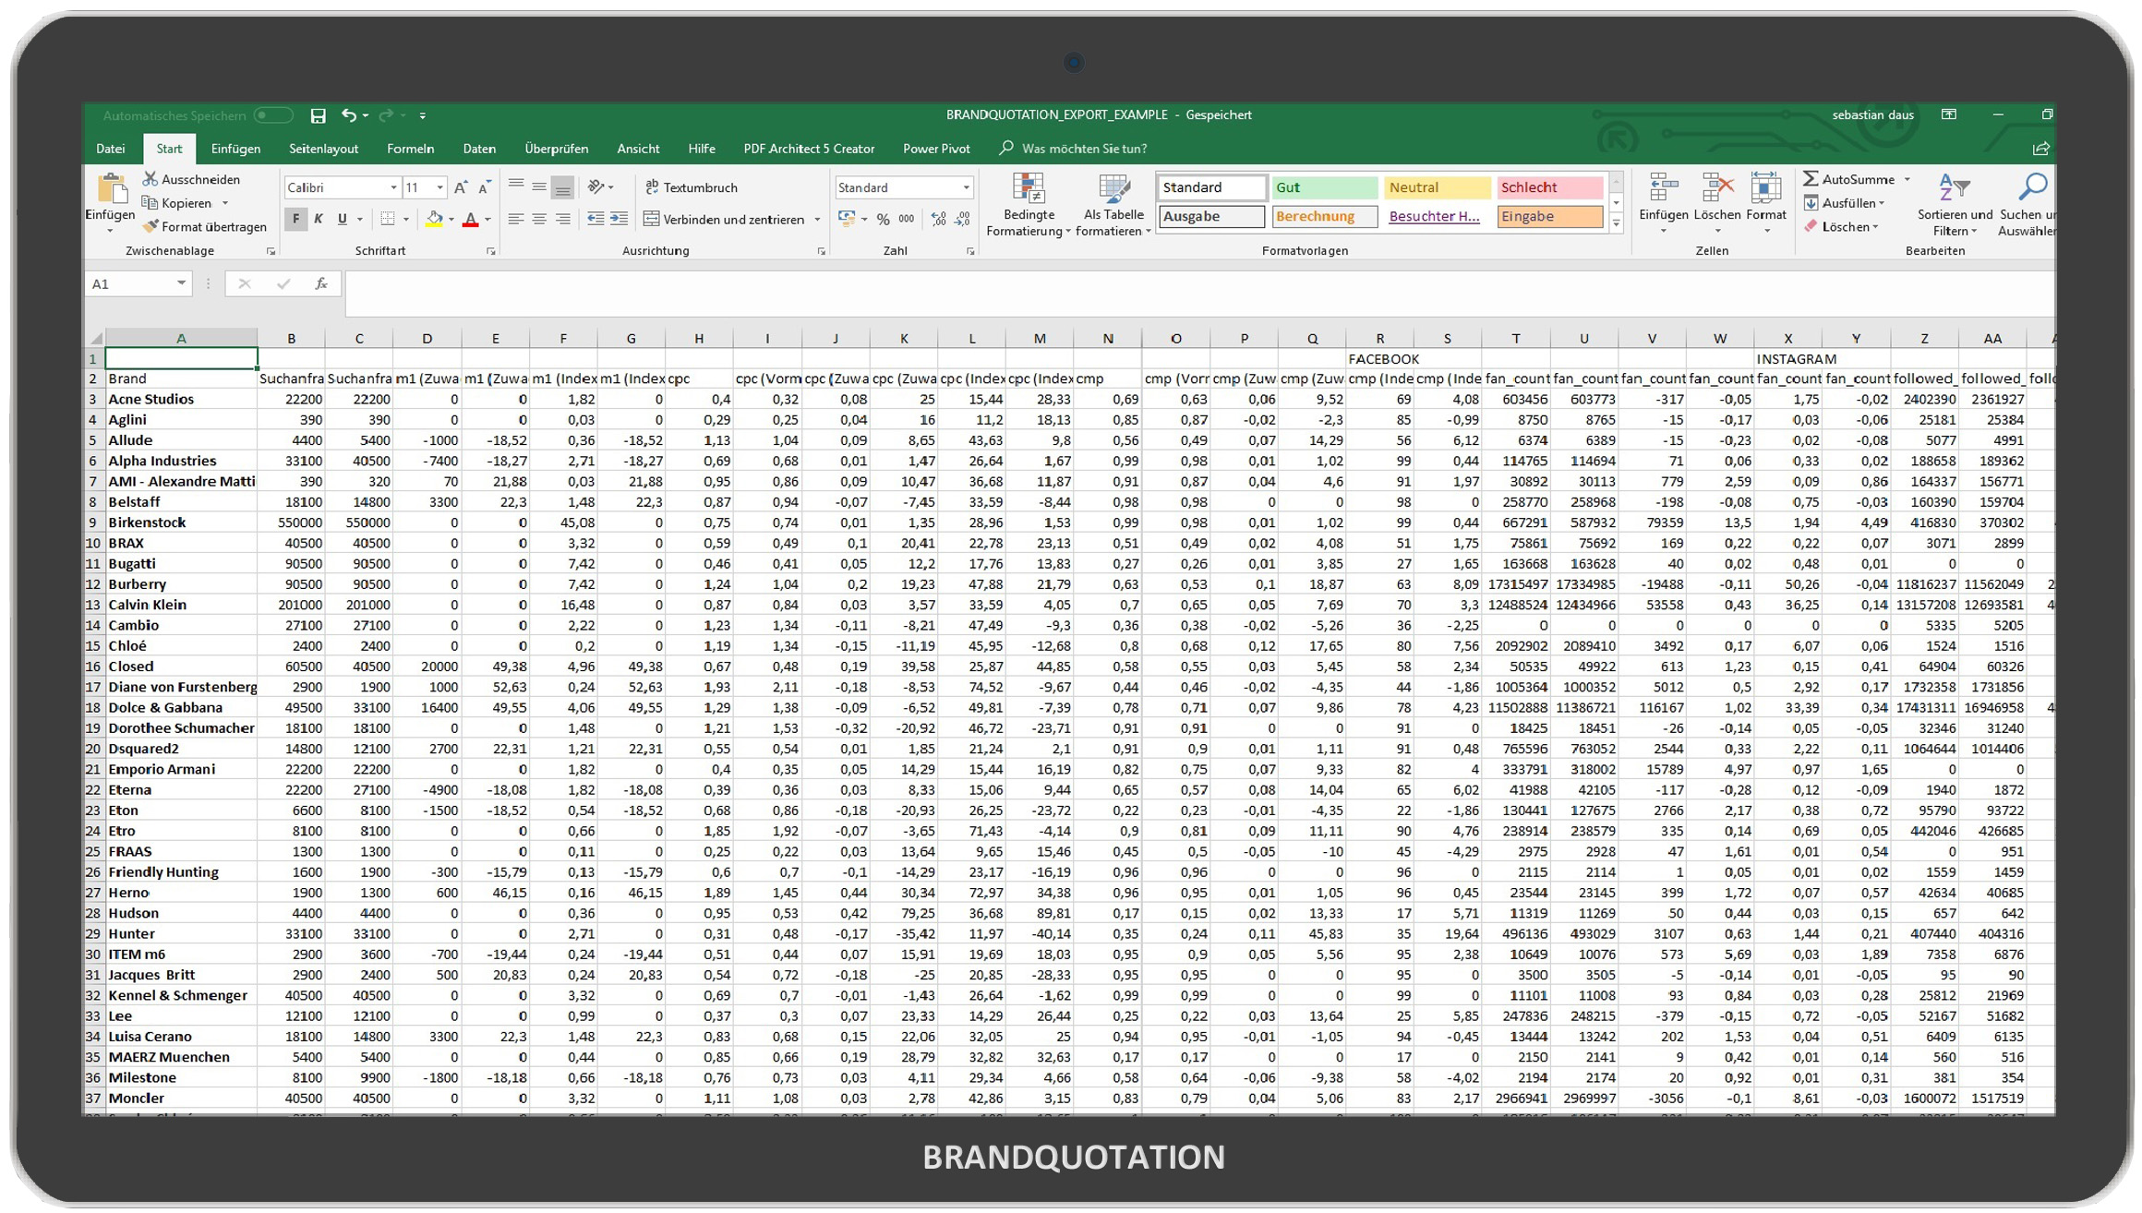
Task: Click the Ausschneiden scissors button
Action: click(192, 179)
